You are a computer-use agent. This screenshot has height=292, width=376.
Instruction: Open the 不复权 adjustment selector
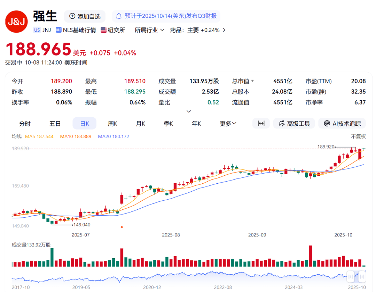pyautogui.click(x=358, y=136)
